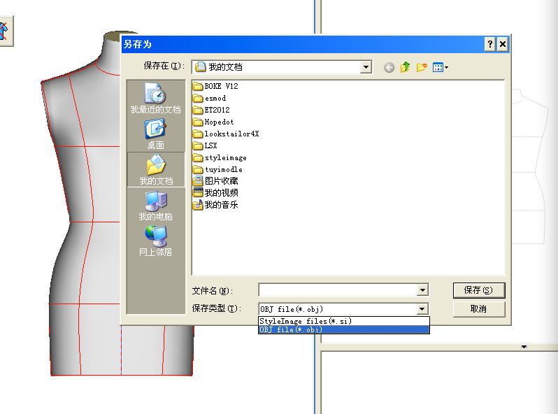Click the help question mark button
Viewport: 558px width, 414px height.
[490, 44]
